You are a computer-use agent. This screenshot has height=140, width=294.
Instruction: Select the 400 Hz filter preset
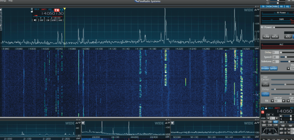click(x=275, y=122)
